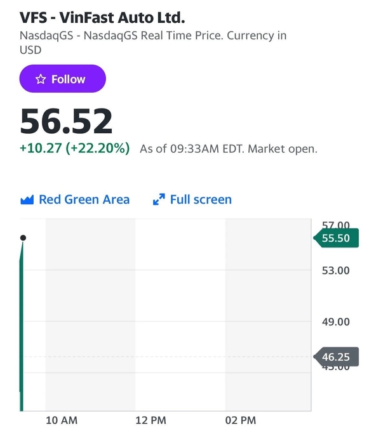Image resolution: width=381 pixels, height=432 pixels.
Task: Click the star icon on Follow button
Action: [41, 79]
